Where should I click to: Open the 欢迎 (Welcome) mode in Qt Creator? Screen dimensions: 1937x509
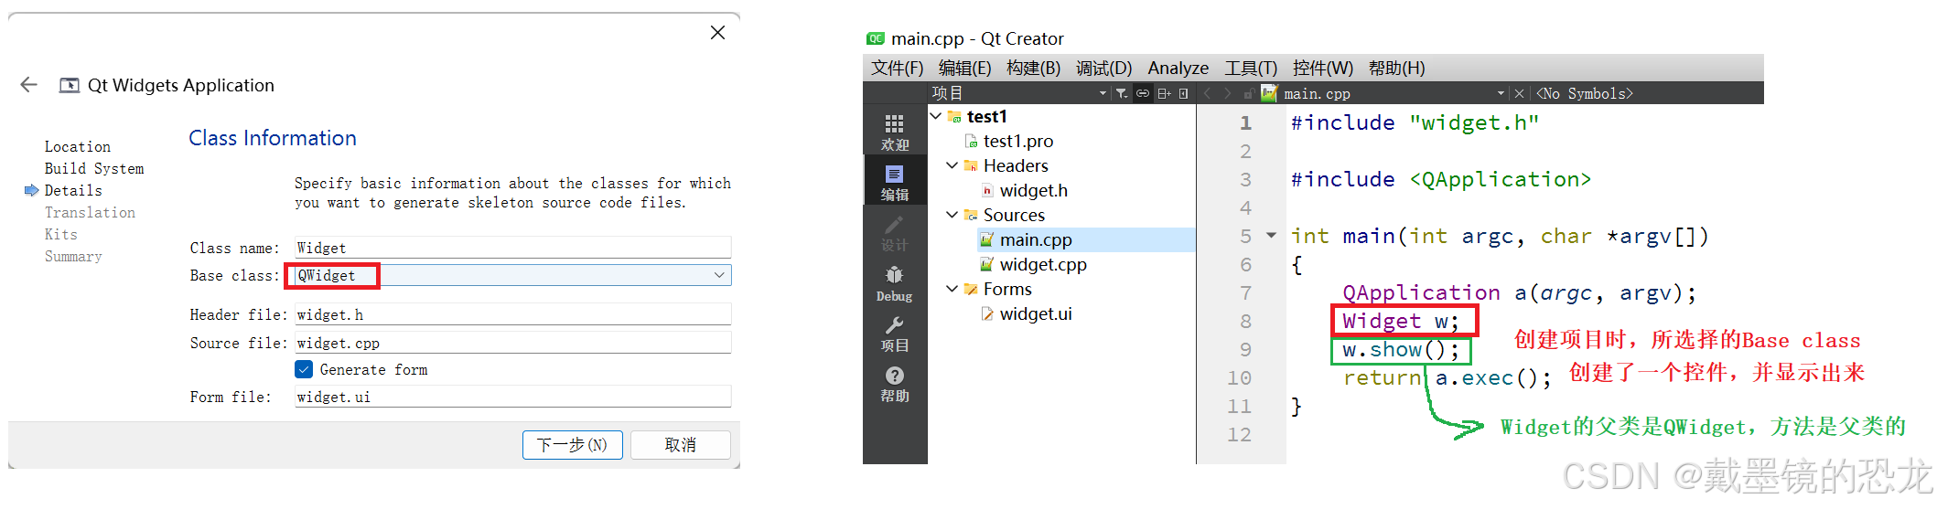click(x=895, y=132)
